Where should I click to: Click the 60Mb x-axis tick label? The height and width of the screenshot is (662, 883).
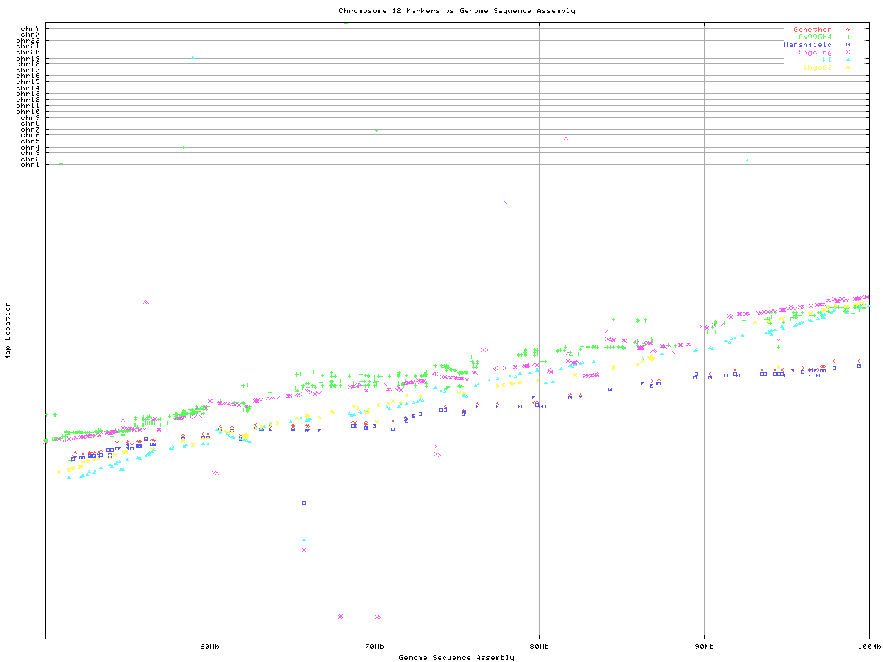point(210,647)
